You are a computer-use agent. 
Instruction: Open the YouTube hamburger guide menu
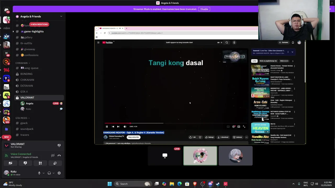pyautogui.click(x=98, y=43)
